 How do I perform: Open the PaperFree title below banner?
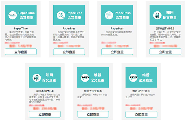coord(69,29)
